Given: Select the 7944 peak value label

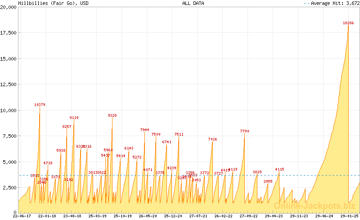Looking at the screenshot, I should click(144, 130).
